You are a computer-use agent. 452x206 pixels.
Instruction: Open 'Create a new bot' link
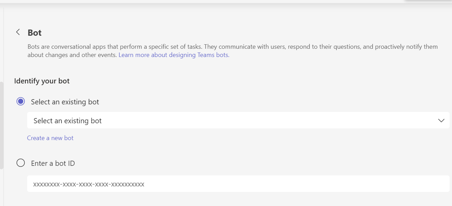(x=50, y=138)
